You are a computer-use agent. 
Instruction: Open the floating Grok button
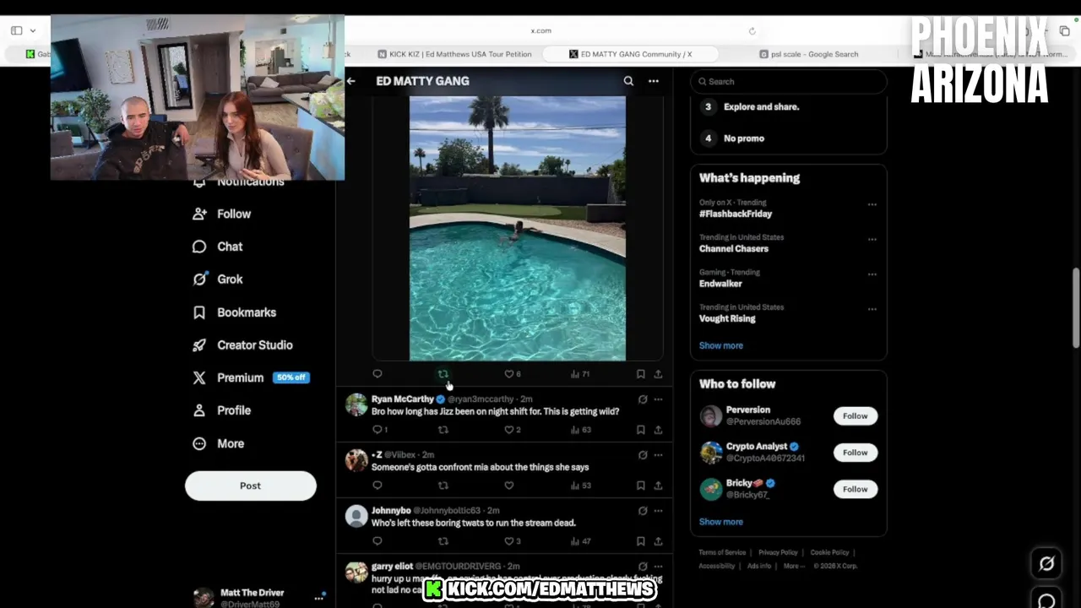1046,564
